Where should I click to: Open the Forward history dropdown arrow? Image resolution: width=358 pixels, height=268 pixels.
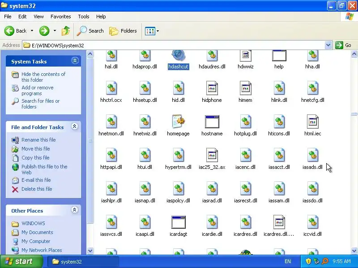click(x=55, y=31)
